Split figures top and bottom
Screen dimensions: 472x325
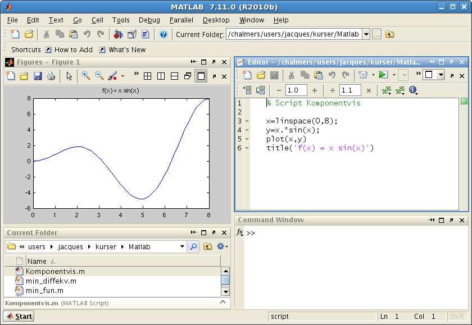click(x=175, y=76)
